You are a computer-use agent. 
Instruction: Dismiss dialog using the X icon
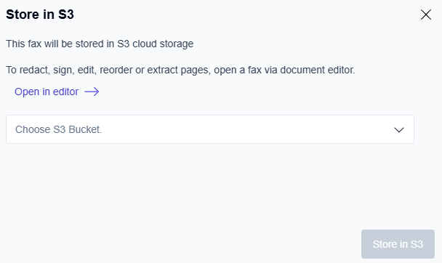(x=426, y=15)
